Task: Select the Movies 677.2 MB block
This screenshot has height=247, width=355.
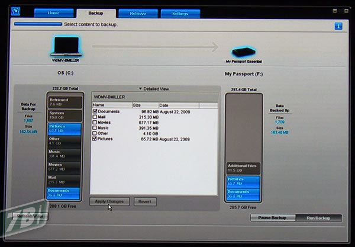Action: click(64, 167)
